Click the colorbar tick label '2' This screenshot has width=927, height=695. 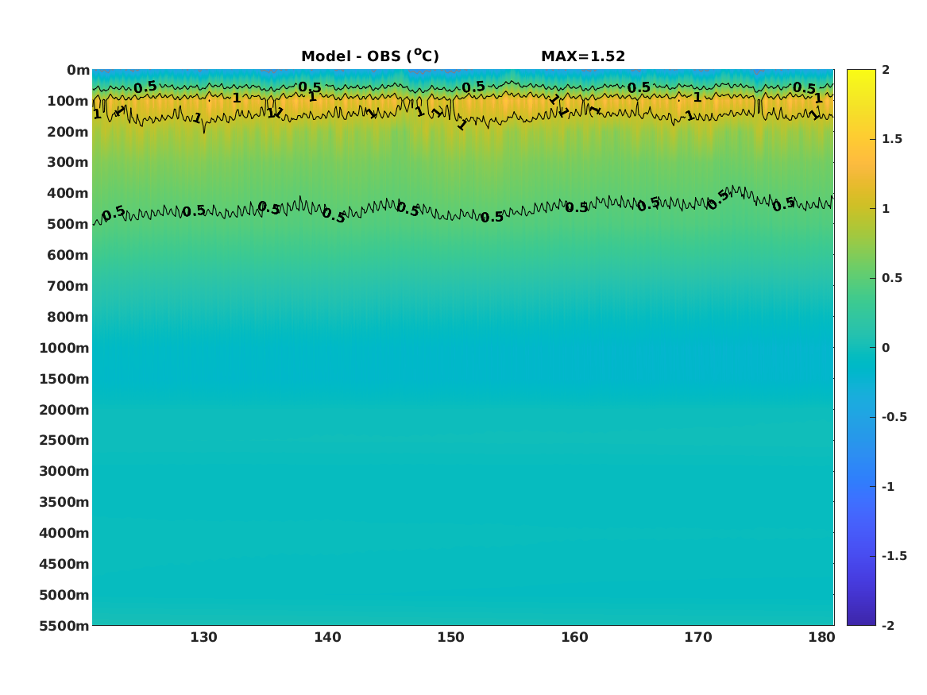pyautogui.click(x=886, y=70)
